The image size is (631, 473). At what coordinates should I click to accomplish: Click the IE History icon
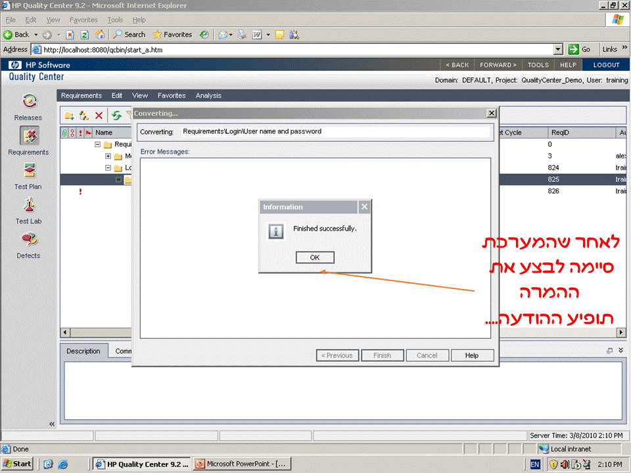pyautogui.click(x=204, y=35)
